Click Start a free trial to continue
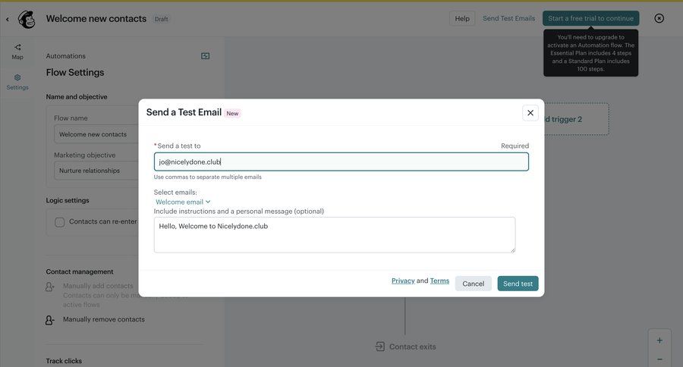The image size is (683, 367). point(590,18)
